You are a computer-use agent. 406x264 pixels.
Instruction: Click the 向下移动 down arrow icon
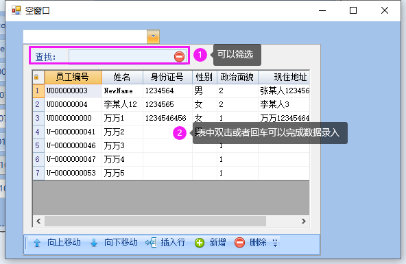click(94, 243)
